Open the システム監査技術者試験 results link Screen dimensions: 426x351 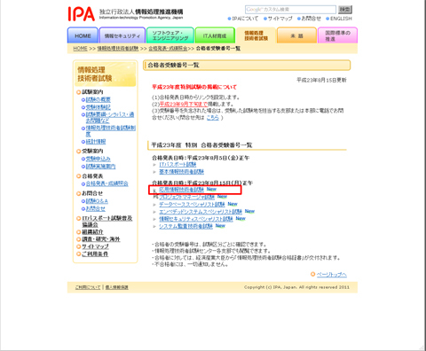185,226
